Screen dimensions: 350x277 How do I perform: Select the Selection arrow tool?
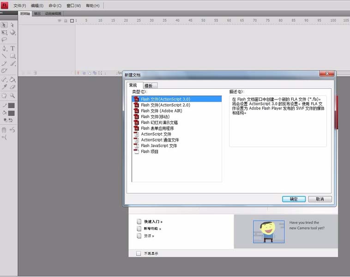[x=4, y=25]
